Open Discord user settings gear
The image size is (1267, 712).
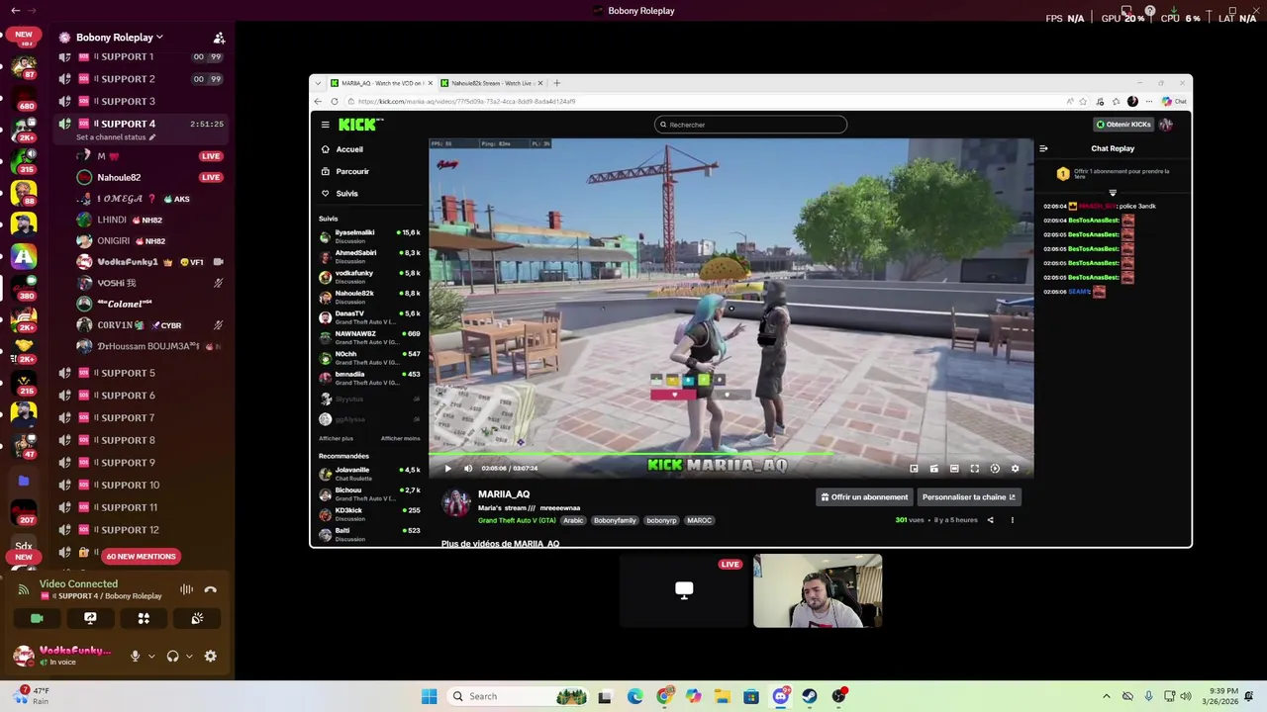click(210, 656)
